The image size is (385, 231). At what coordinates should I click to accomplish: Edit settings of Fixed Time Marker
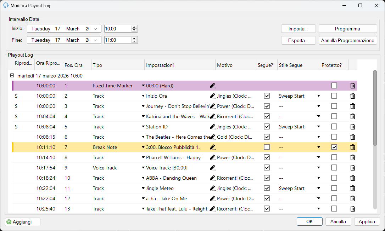pos(213,86)
